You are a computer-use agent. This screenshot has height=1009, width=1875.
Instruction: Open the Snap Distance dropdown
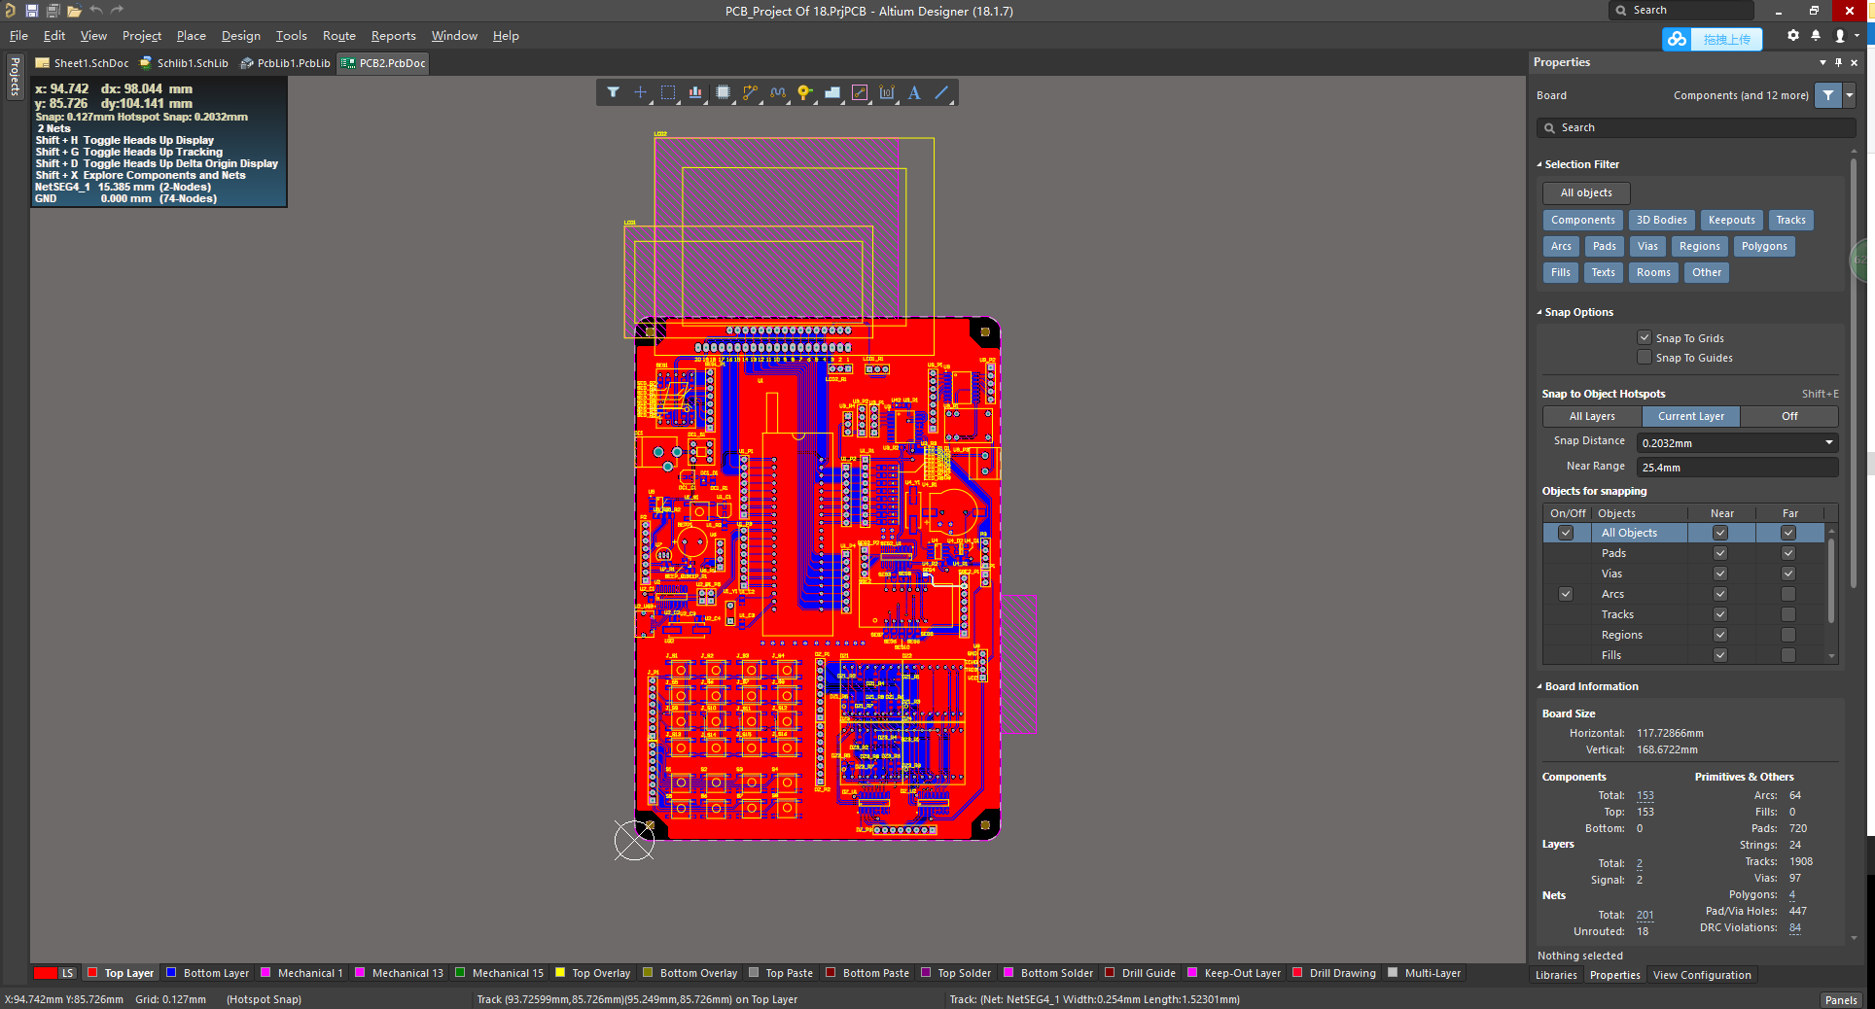coord(1828,442)
